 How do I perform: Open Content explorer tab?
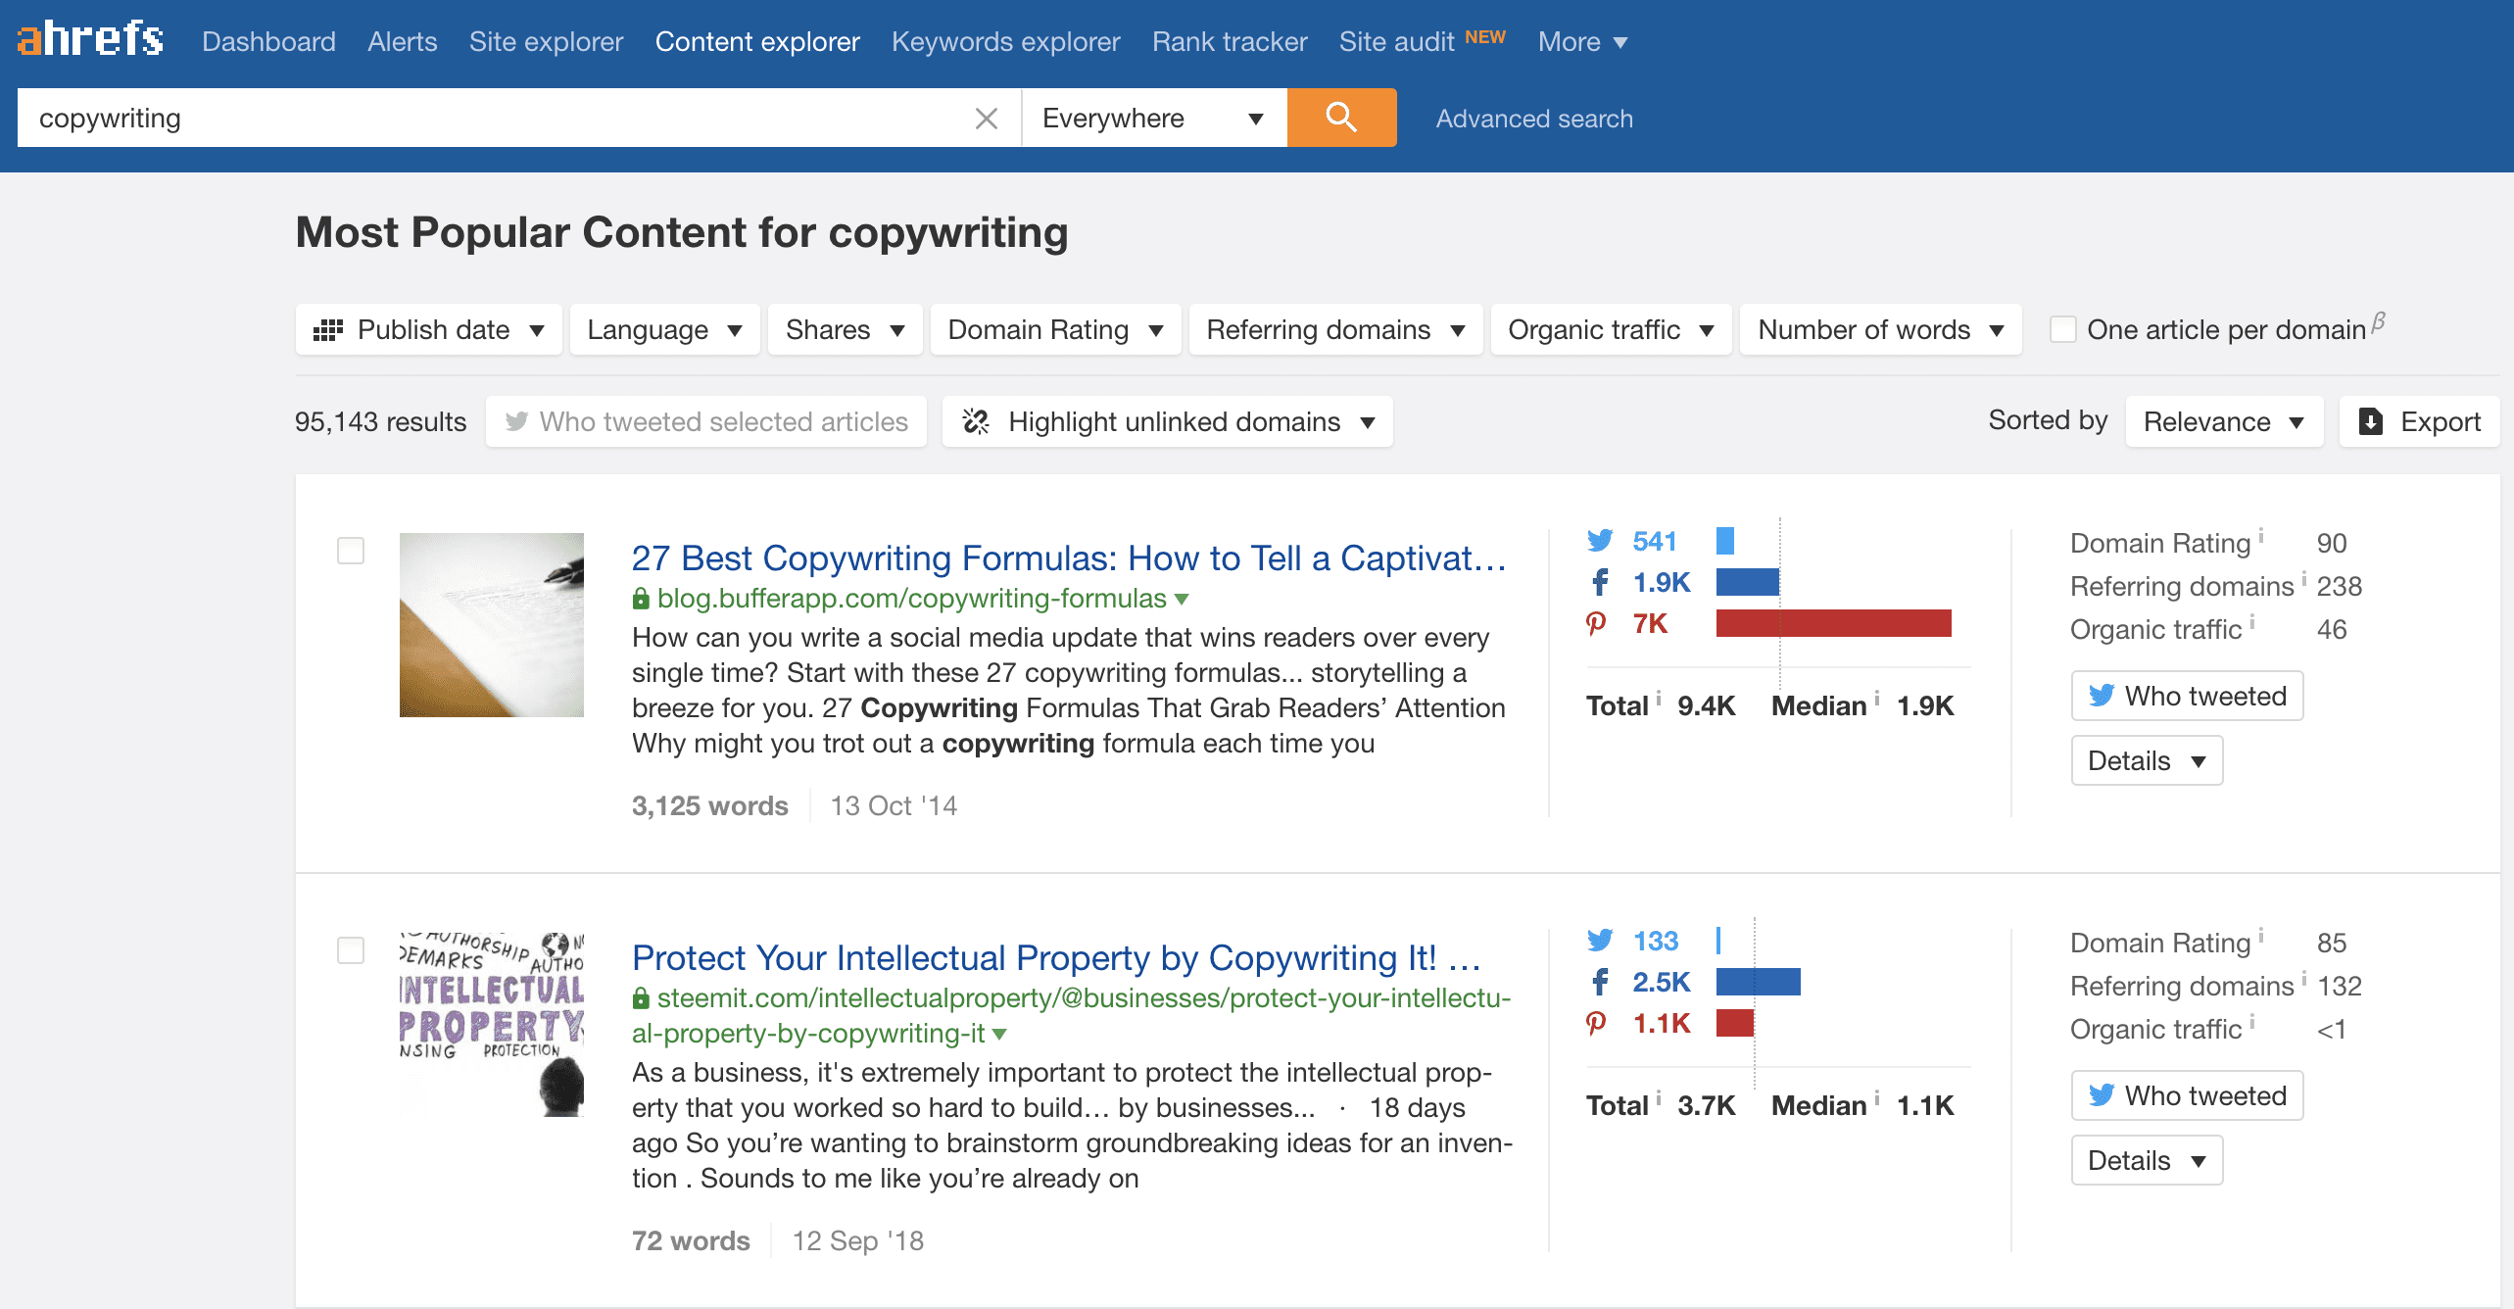(757, 41)
